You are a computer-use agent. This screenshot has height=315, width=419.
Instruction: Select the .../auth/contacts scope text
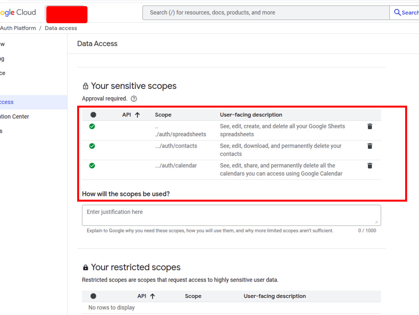point(176,146)
